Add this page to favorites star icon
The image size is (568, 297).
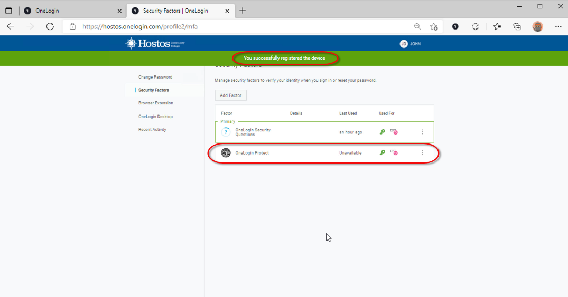click(x=434, y=26)
